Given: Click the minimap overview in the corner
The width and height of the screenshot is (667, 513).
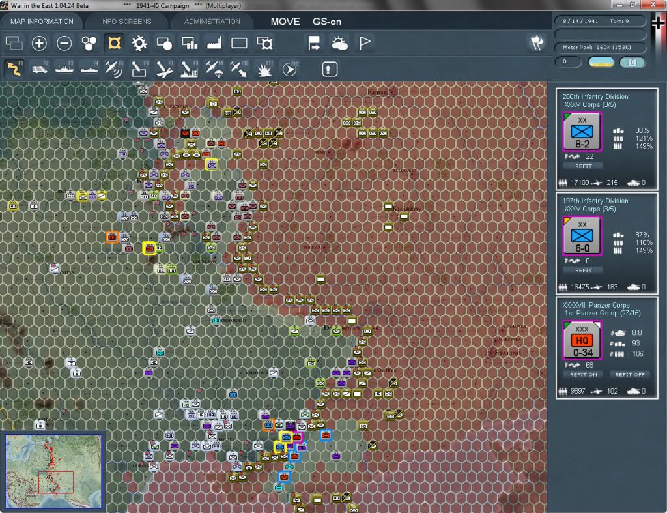Looking at the screenshot, I should pyautogui.click(x=53, y=471).
